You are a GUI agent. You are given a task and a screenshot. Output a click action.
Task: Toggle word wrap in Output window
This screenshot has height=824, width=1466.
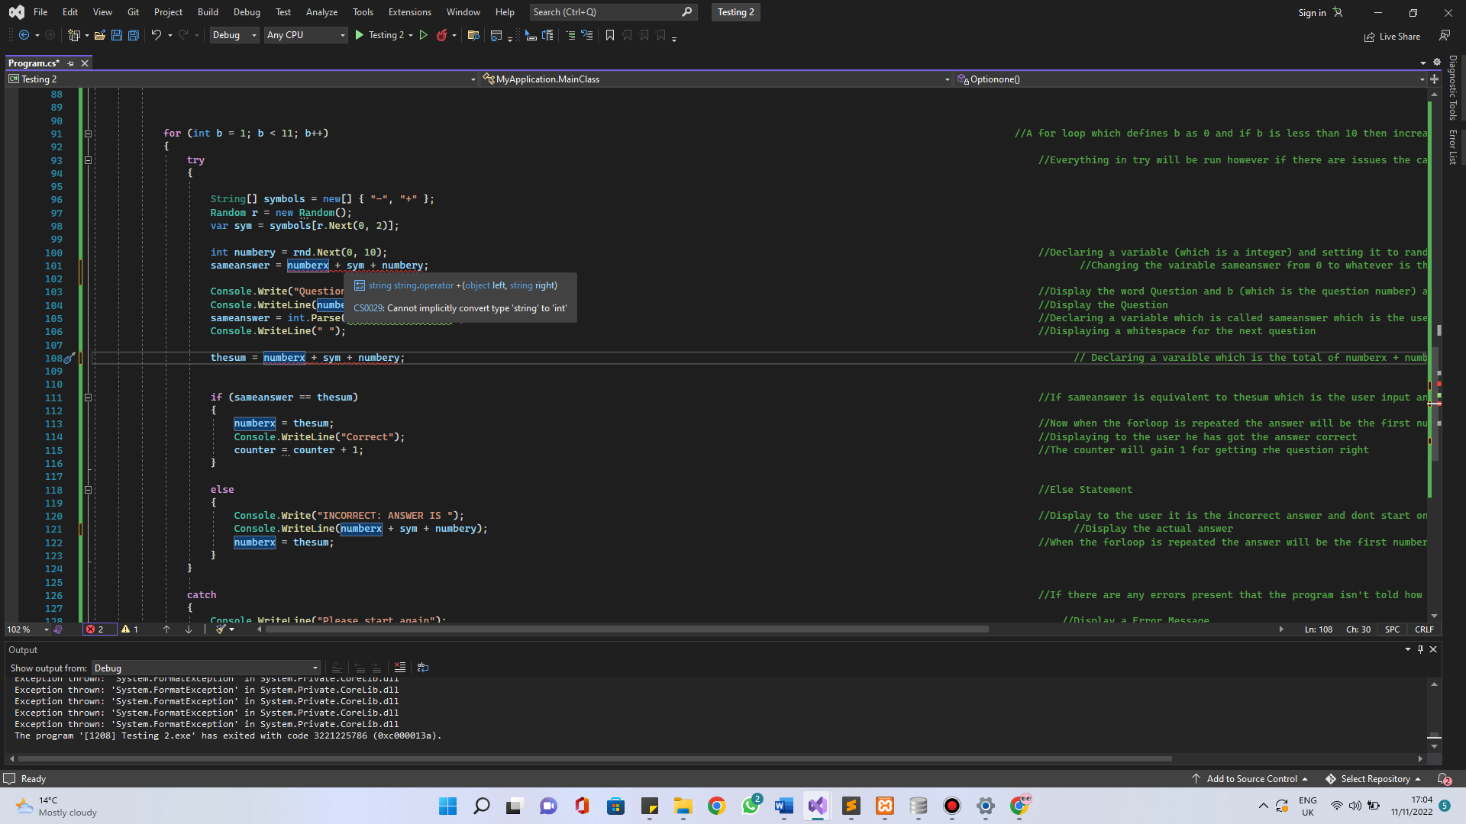pos(422,668)
